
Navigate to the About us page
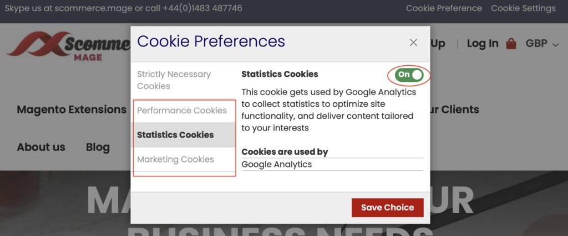tap(41, 147)
